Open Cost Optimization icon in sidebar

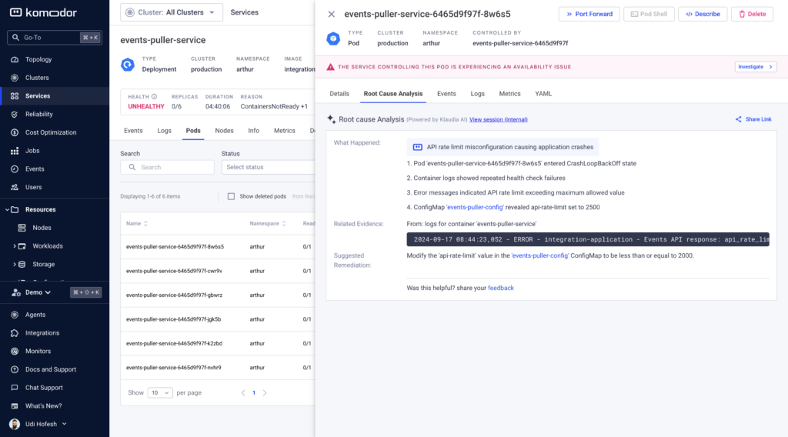click(15, 132)
